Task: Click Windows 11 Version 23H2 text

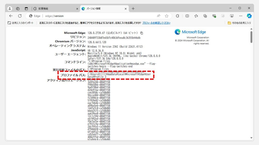Action: click(115, 47)
